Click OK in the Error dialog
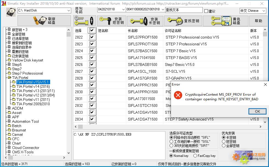Screen dimensions: 269x167 [x=257, y=112]
